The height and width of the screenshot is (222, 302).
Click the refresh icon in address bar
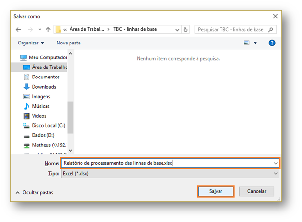pos(186,29)
